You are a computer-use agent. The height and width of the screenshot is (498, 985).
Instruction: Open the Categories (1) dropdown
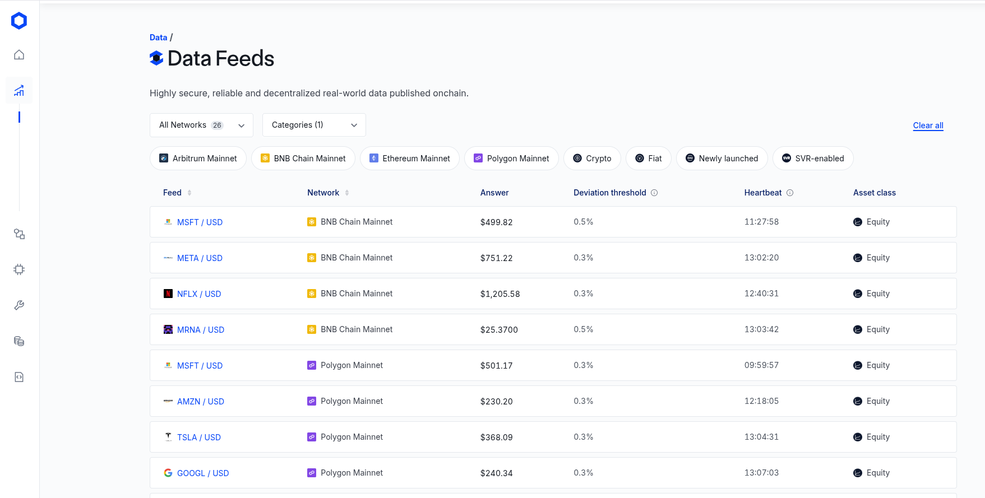pos(314,125)
